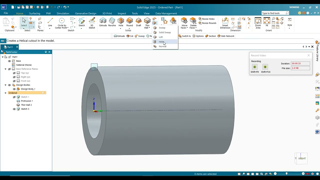
Task: Click Extrude in the command bar
Action: point(119,36)
